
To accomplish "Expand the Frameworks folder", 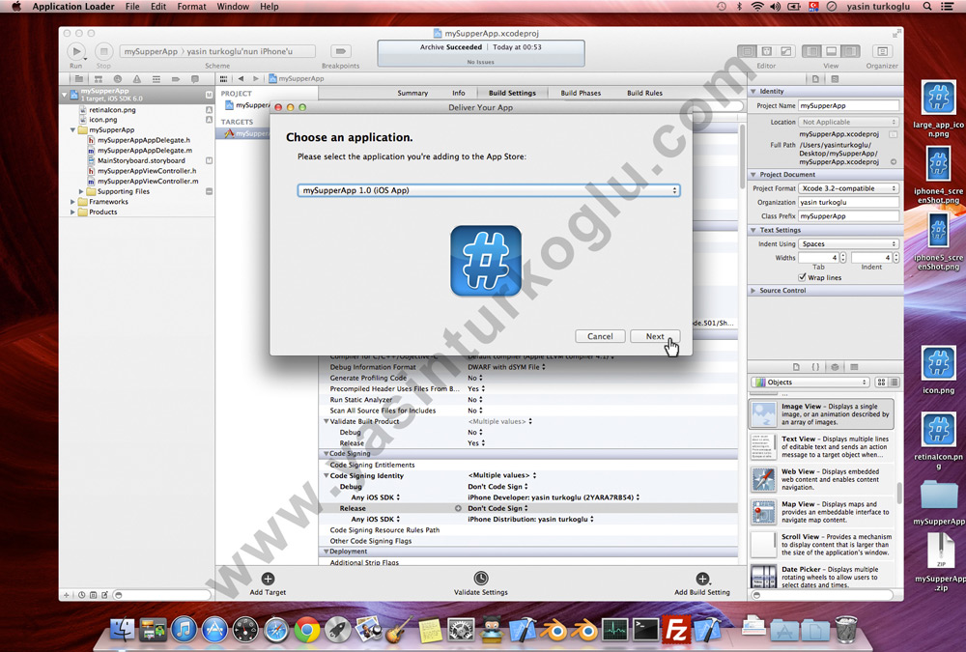I will (72, 202).
